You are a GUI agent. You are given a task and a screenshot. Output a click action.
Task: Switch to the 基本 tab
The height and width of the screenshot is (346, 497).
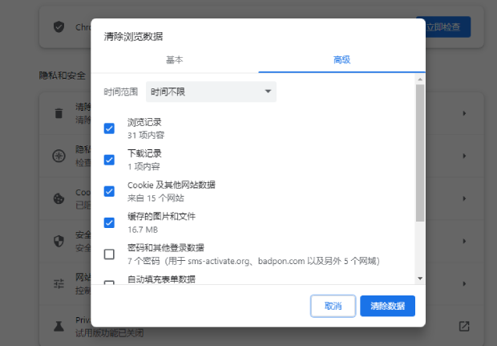pyautogui.click(x=175, y=60)
